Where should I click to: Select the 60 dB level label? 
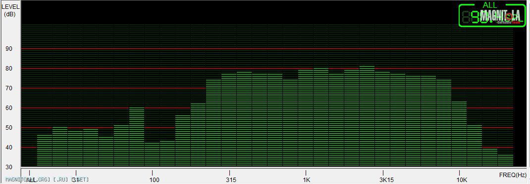[x=9, y=108]
